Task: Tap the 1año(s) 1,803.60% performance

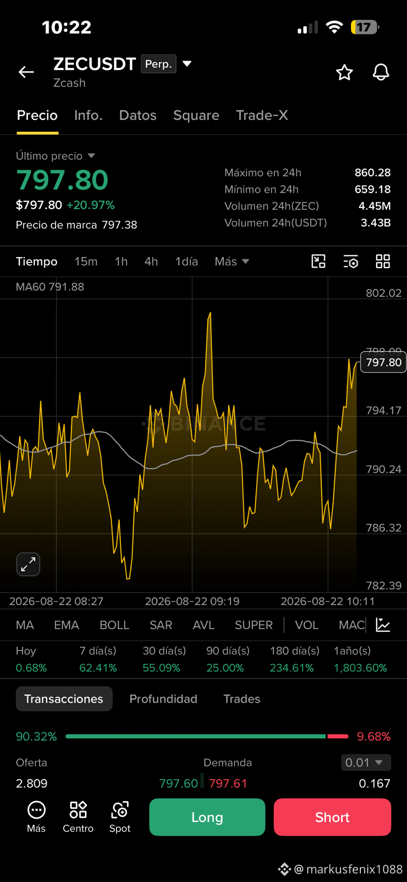Action: coord(360,660)
